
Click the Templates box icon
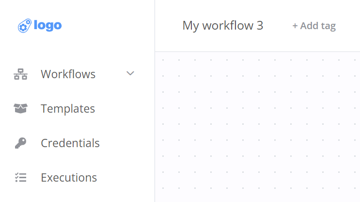point(20,109)
